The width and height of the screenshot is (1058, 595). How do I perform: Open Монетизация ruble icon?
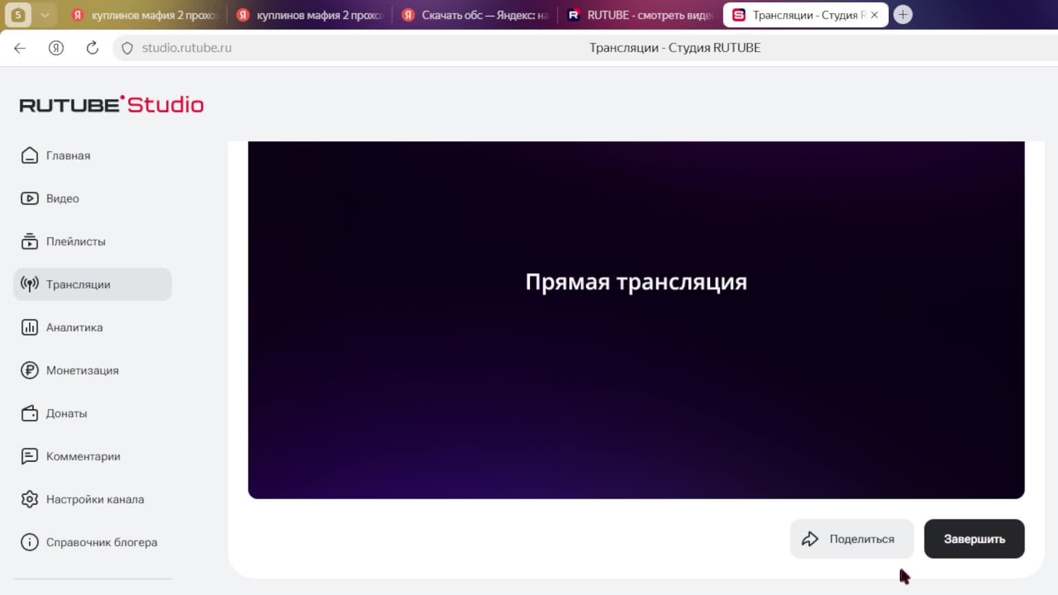click(x=29, y=370)
